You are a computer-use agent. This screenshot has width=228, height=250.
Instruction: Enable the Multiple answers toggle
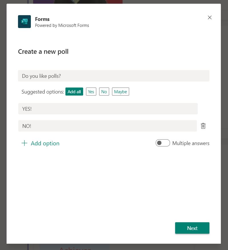(163, 143)
